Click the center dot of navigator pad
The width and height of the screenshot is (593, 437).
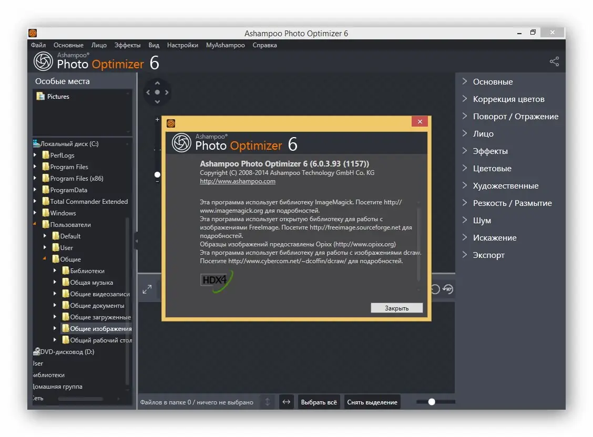(x=157, y=92)
